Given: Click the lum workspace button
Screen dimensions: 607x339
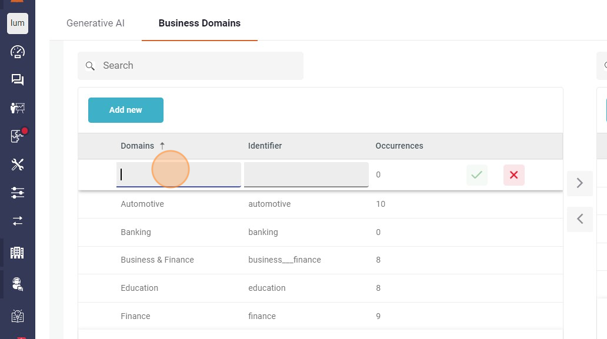Looking at the screenshot, I should tap(18, 24).
